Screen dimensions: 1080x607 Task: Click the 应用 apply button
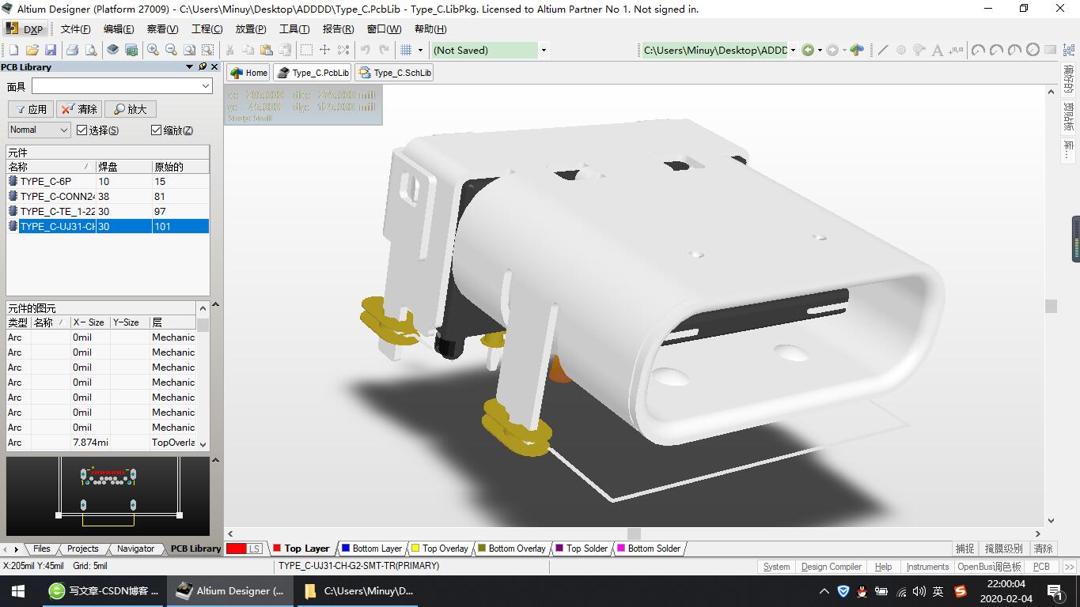(30, 109)
